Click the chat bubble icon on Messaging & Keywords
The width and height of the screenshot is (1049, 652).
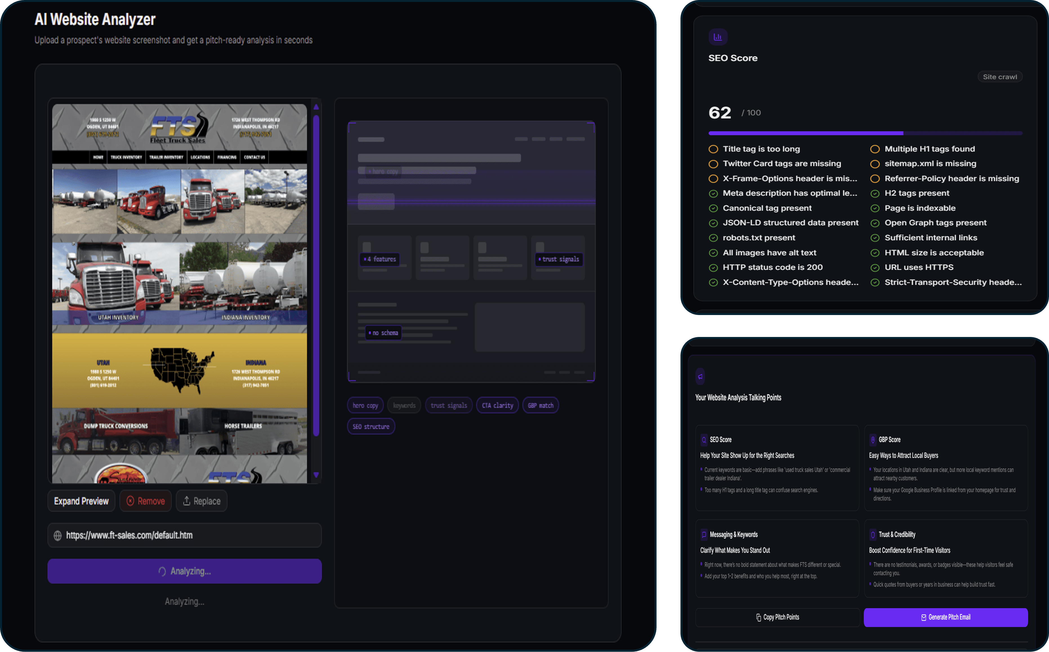705,534
